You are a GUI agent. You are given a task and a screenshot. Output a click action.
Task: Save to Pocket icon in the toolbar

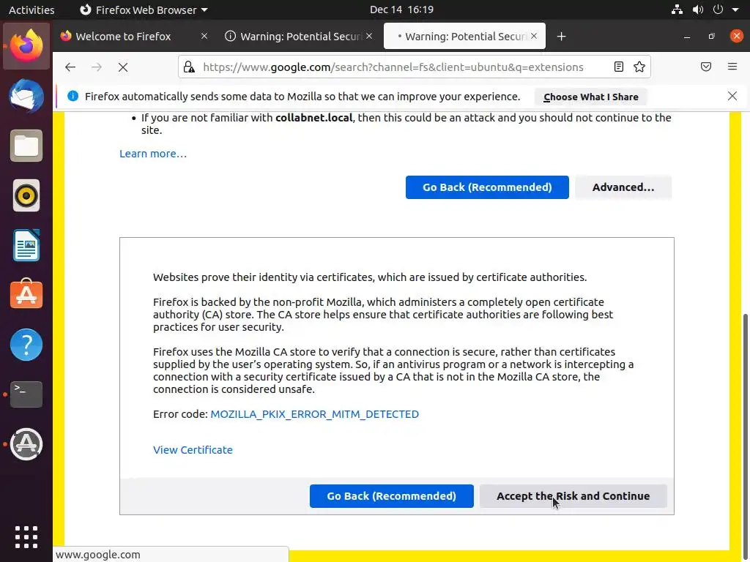tap(705, 67)
